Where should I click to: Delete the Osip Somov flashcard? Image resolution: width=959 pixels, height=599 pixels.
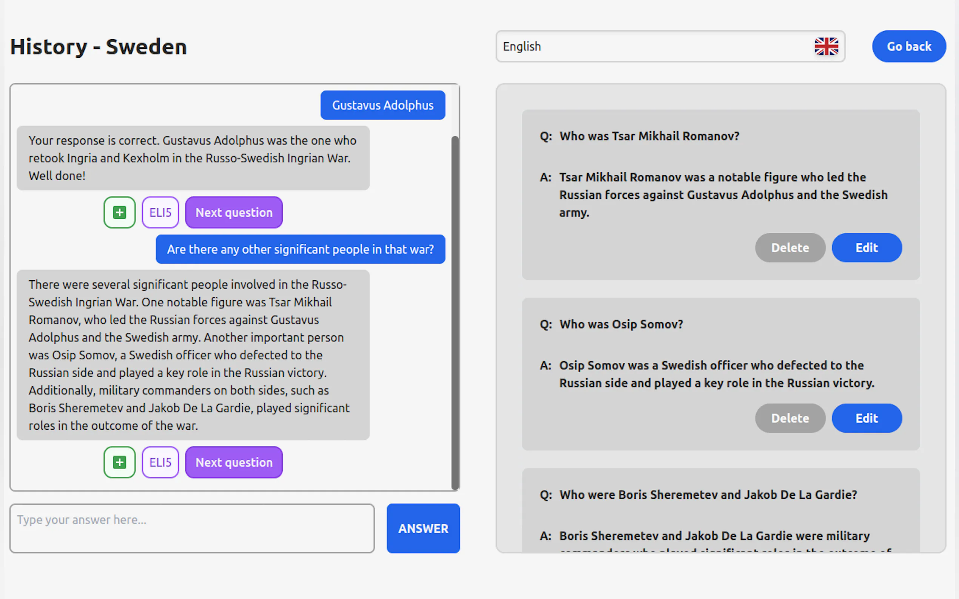790,418
